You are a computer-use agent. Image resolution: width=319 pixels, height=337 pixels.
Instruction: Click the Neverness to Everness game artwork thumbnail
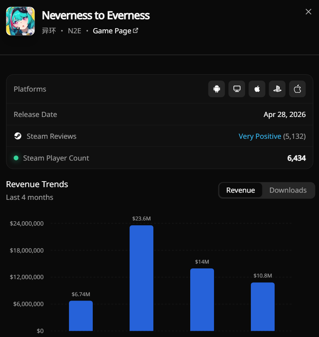(20, 21)
